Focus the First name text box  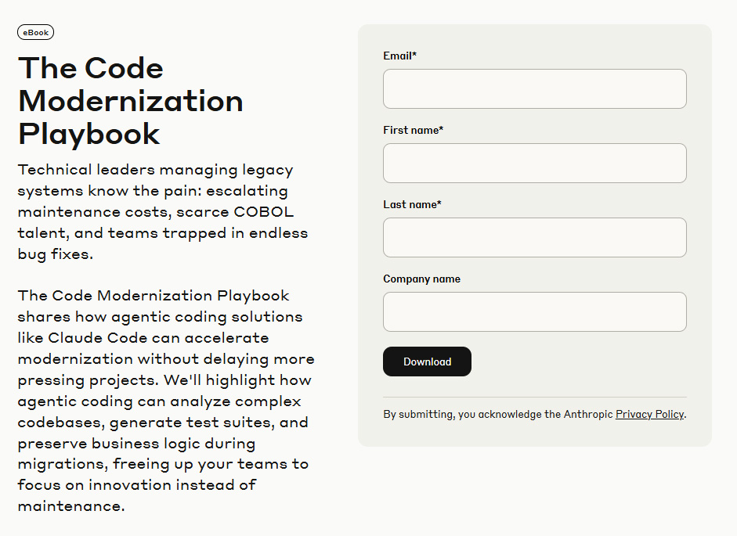click(x=534, y=163)
